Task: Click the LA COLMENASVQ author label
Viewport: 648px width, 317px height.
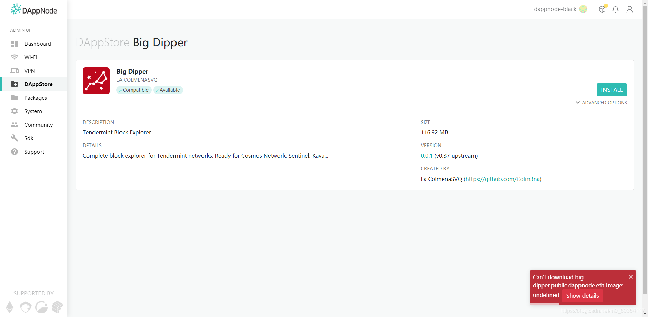Action: tap(137, 80)
